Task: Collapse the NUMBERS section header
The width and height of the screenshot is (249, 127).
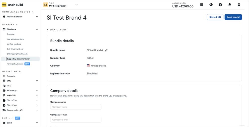Action: 10,24
